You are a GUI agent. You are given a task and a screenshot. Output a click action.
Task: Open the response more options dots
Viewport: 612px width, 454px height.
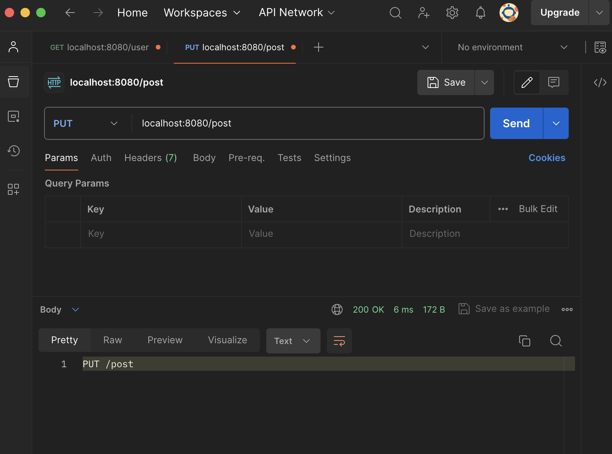coord(567,309)
